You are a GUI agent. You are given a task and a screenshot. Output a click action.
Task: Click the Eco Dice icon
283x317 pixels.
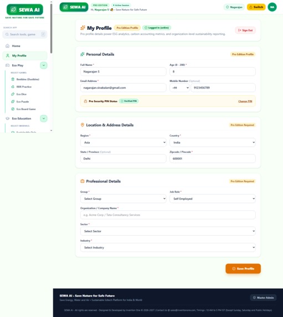[x=13, y=94]
